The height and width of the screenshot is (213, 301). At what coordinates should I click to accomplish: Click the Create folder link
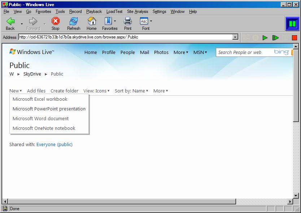click(x=65, y=91)
